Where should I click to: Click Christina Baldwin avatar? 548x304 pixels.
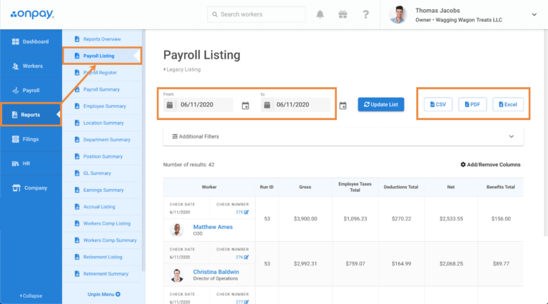[177, 275]
